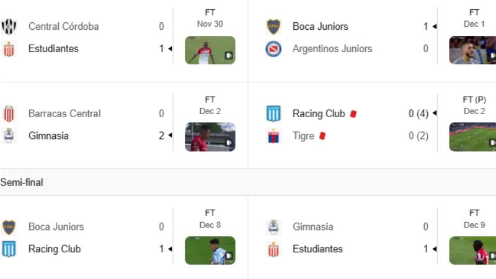The height and width of the screenshot is (279, 496).
Task: Click the Barracas Central team crest
Action: tap(9, 113)
